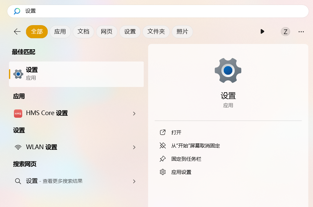
Task: Open the three-dots more options menu
Action: coord(301,31)
